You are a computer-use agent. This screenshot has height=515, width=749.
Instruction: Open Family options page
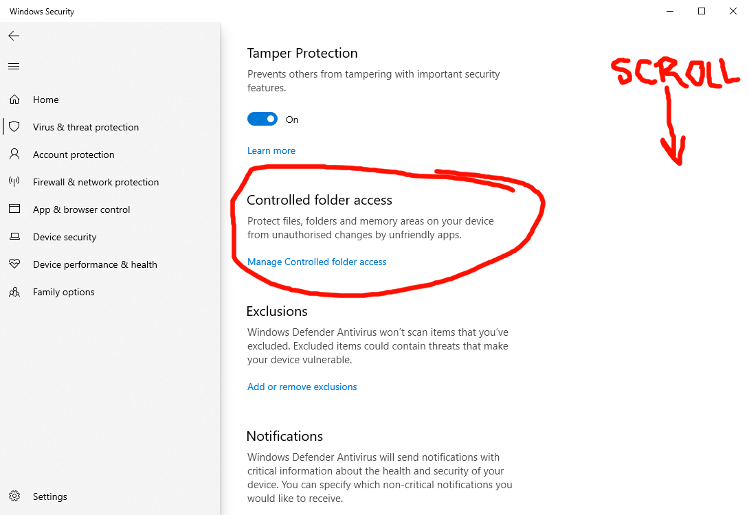(x=63, y=292)
